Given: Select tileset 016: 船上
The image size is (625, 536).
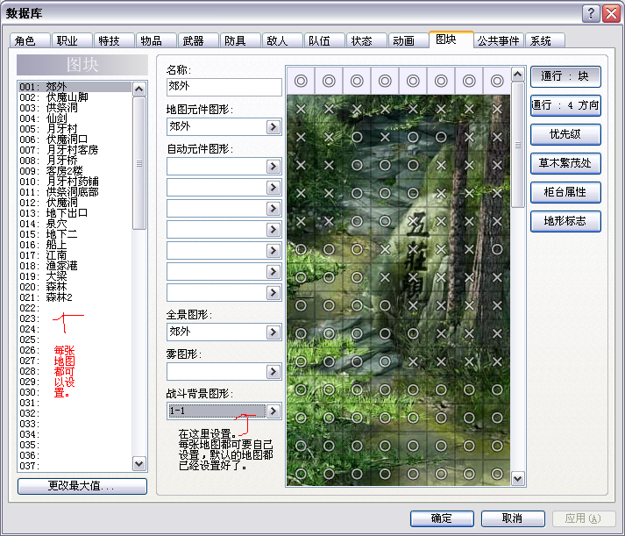Looking at the screenshot, I should pos(75,245).
